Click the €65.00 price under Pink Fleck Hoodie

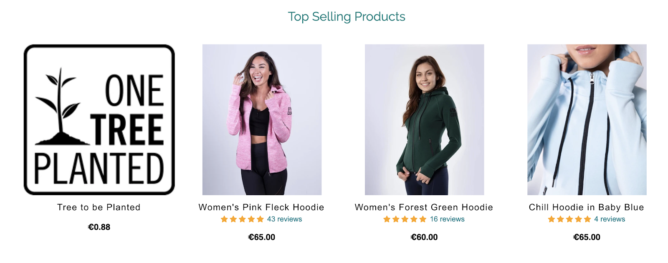(x=262, y=237)
